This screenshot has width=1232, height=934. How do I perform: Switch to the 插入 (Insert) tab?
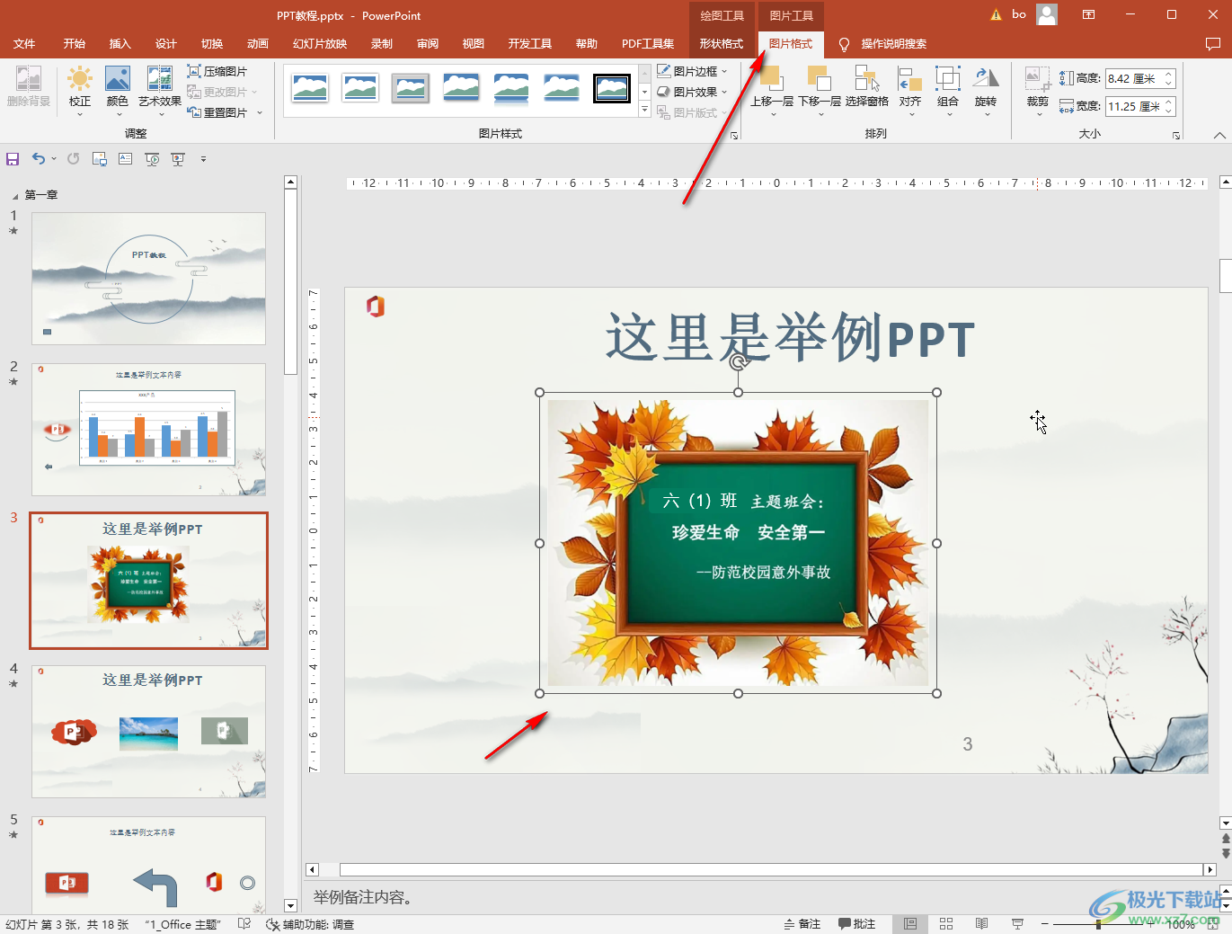[120, 44]
